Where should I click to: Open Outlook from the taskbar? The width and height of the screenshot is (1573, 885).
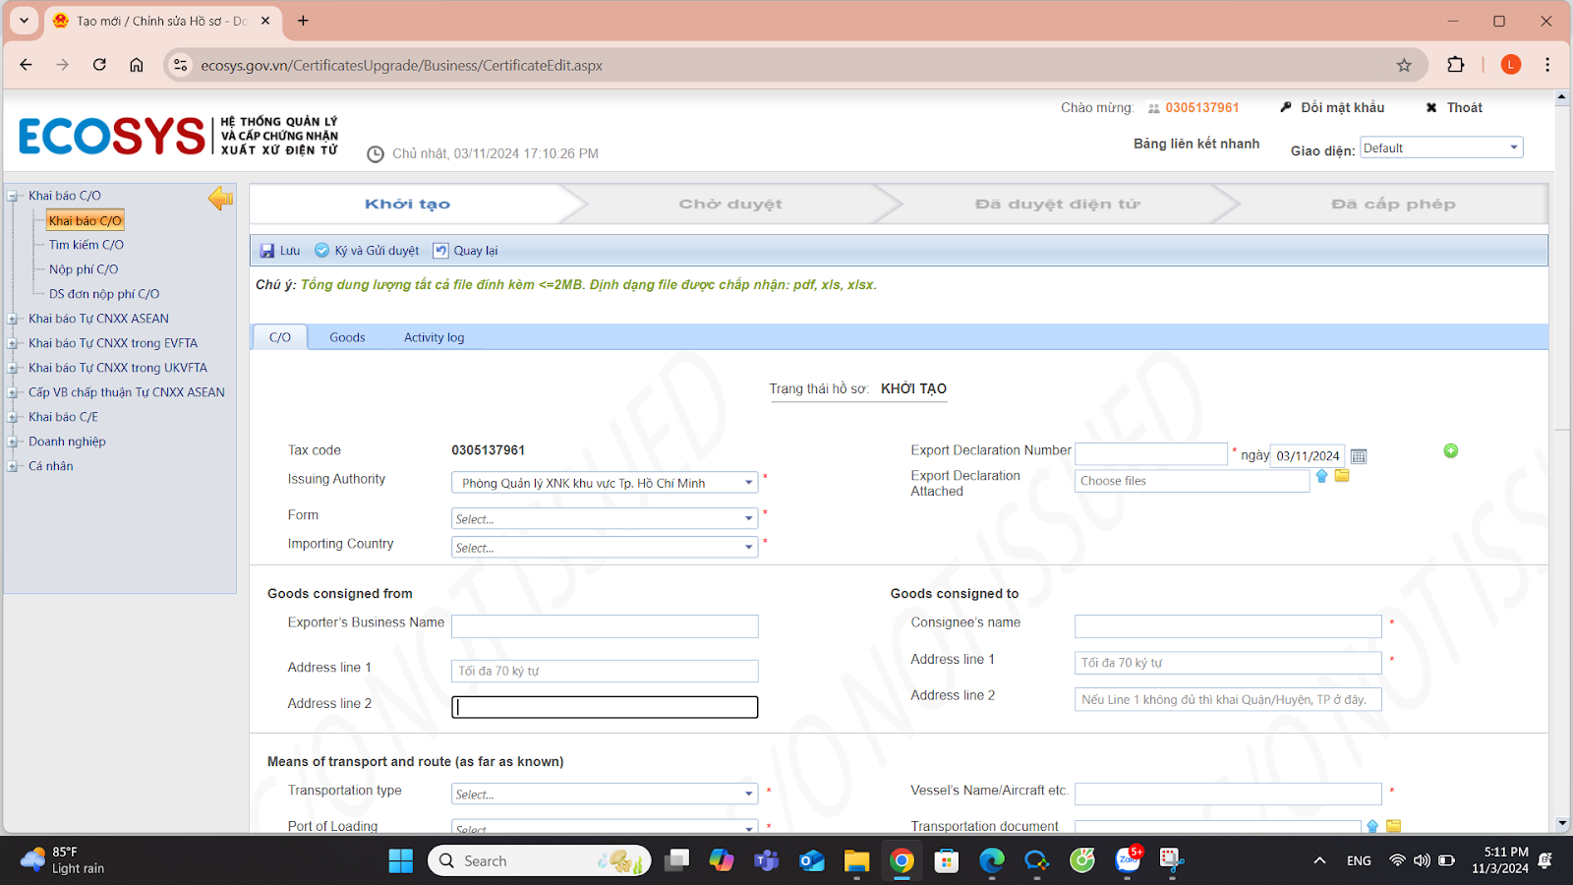[x=811, y=860]
